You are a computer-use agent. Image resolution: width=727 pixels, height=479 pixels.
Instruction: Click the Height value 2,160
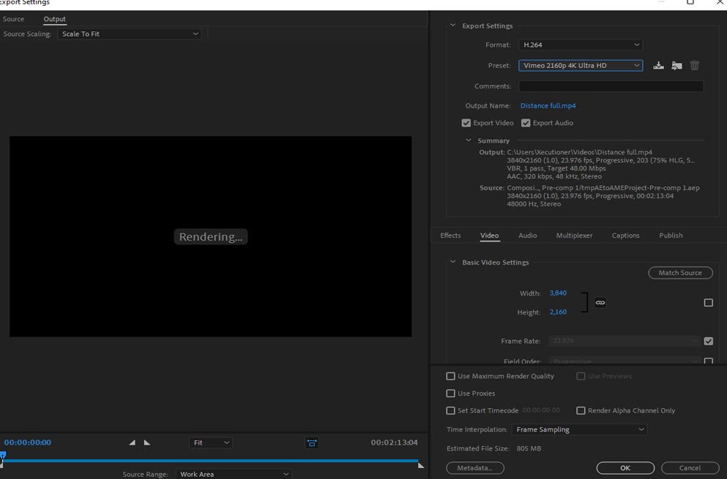coord(558,312)
